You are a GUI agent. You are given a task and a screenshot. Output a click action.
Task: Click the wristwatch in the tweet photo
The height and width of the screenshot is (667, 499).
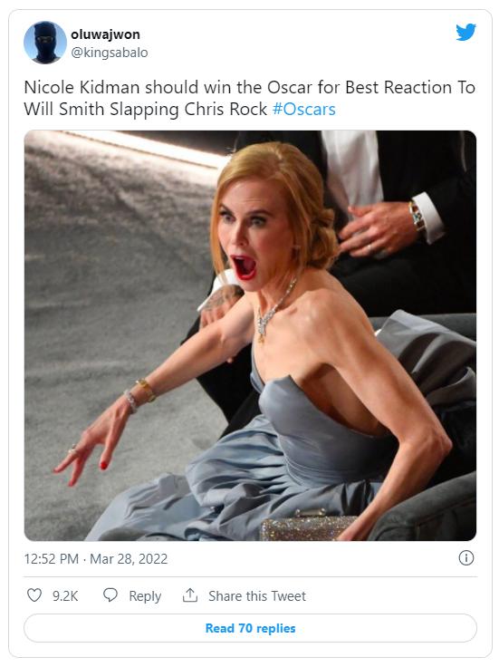(x=417, y=216)
